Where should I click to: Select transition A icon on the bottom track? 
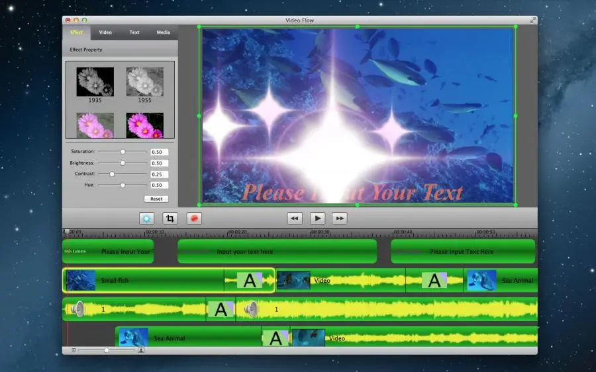tap(275, 338)
